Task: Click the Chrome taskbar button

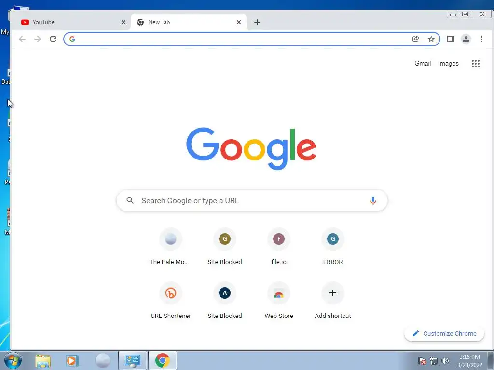Action: [x=162, y=360]
